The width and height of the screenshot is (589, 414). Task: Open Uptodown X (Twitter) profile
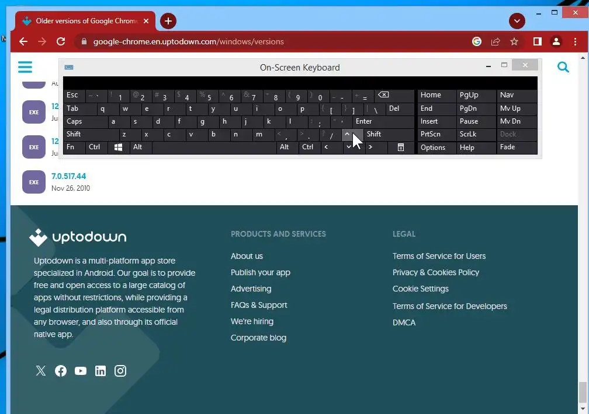point(40,371)
